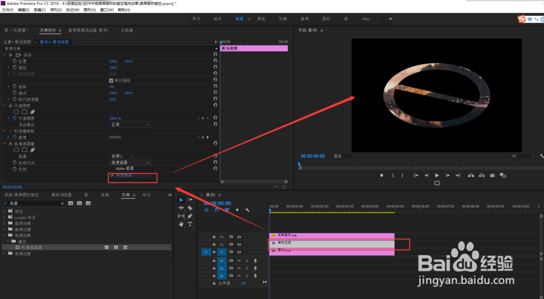Step forward one frame
This screenshot has width=544, height=299.
click(x=448, y=176)
